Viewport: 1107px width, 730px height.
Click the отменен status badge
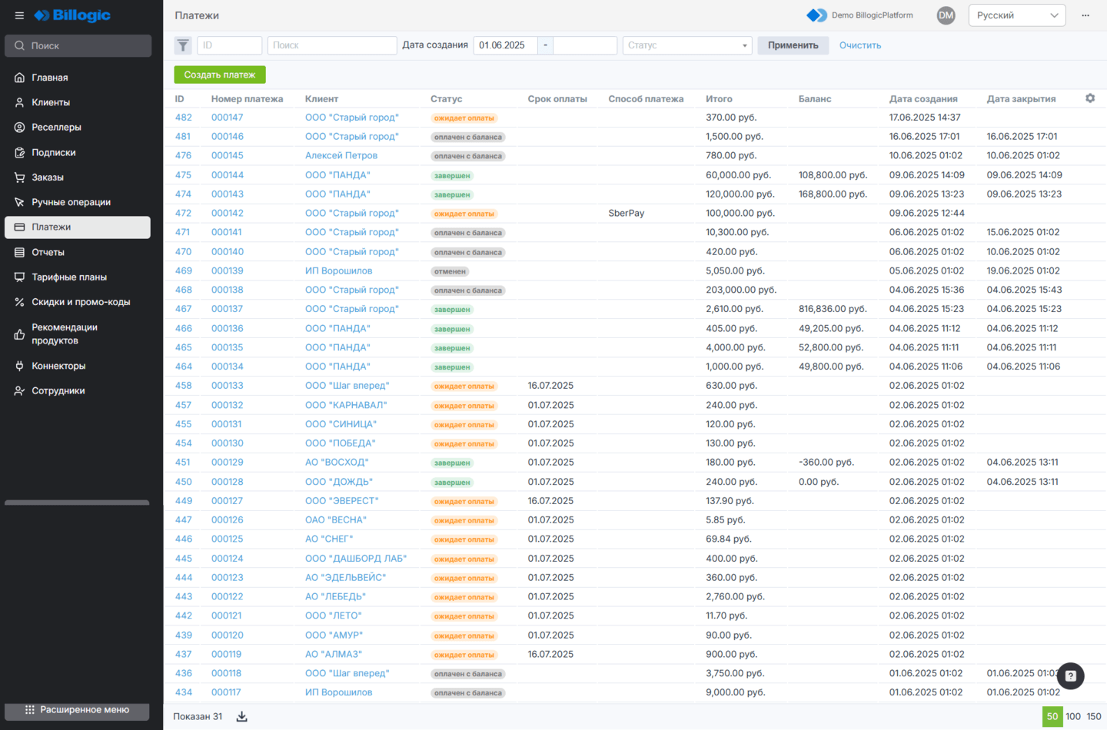pyautogui.click(x=450, y=271)
